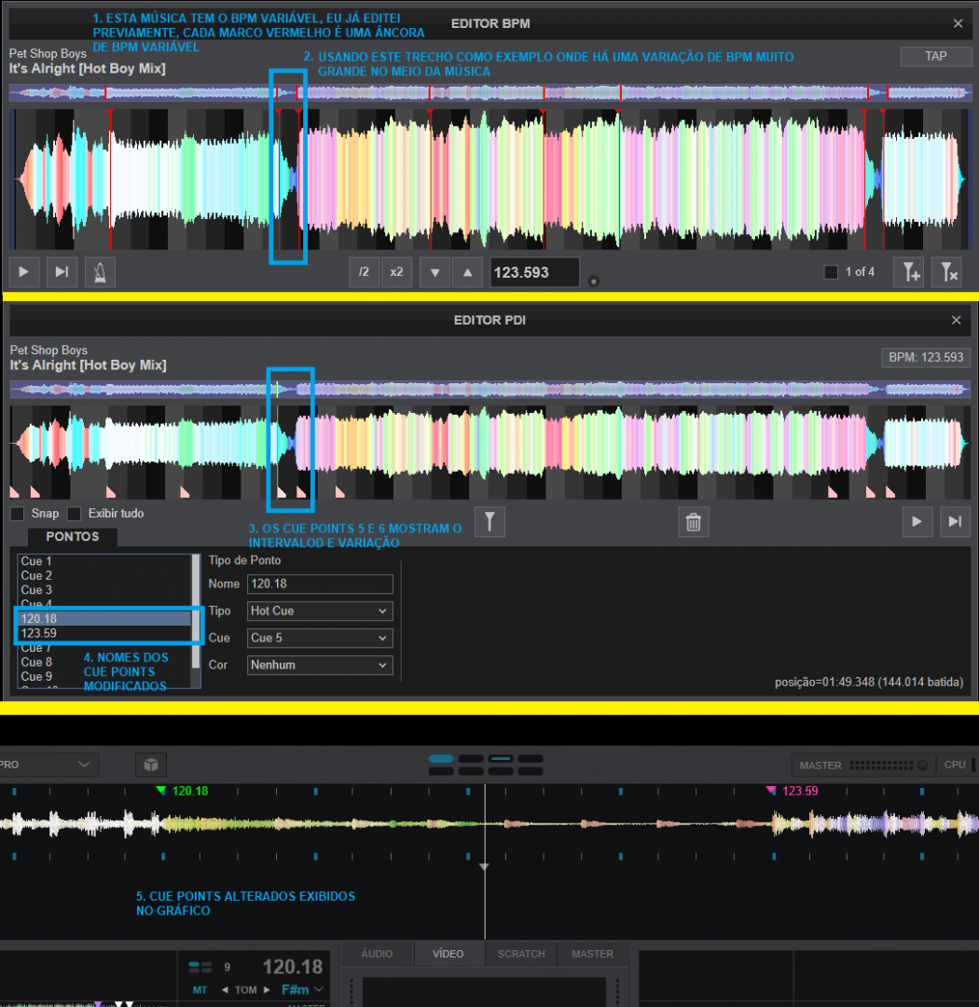Click the deck layout selector blocks

tap(486, 765)
